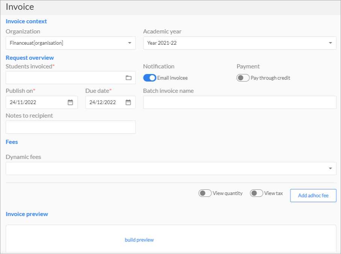
Task: Open the folder icon in Students invoiced
Action: coord(129,77)
